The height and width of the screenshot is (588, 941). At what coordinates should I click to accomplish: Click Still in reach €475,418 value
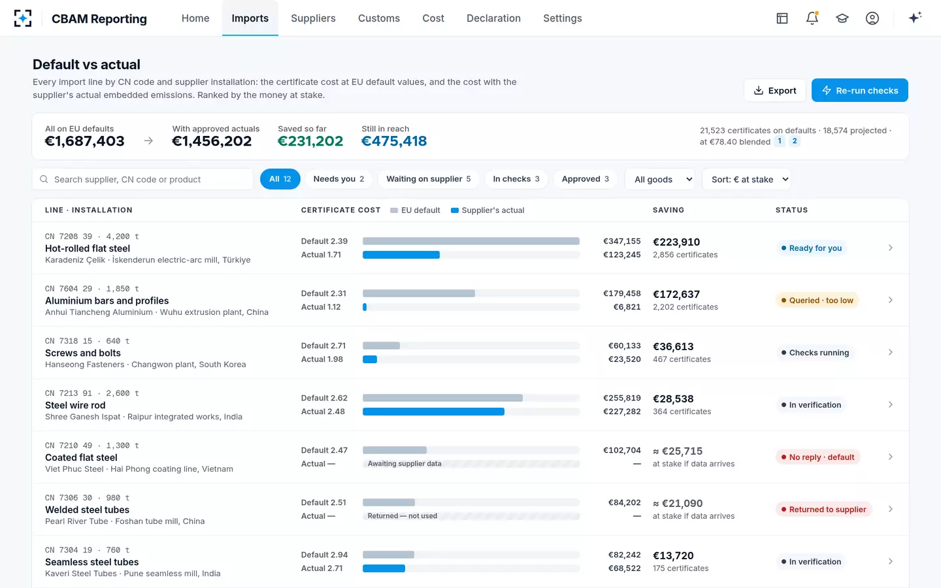394,141
